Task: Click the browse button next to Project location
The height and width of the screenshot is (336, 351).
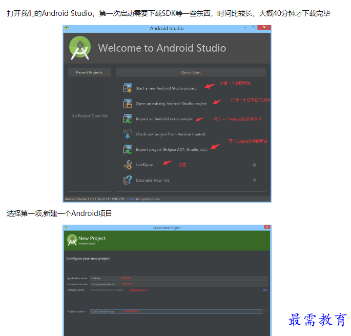Action: (x=265, y=311)
